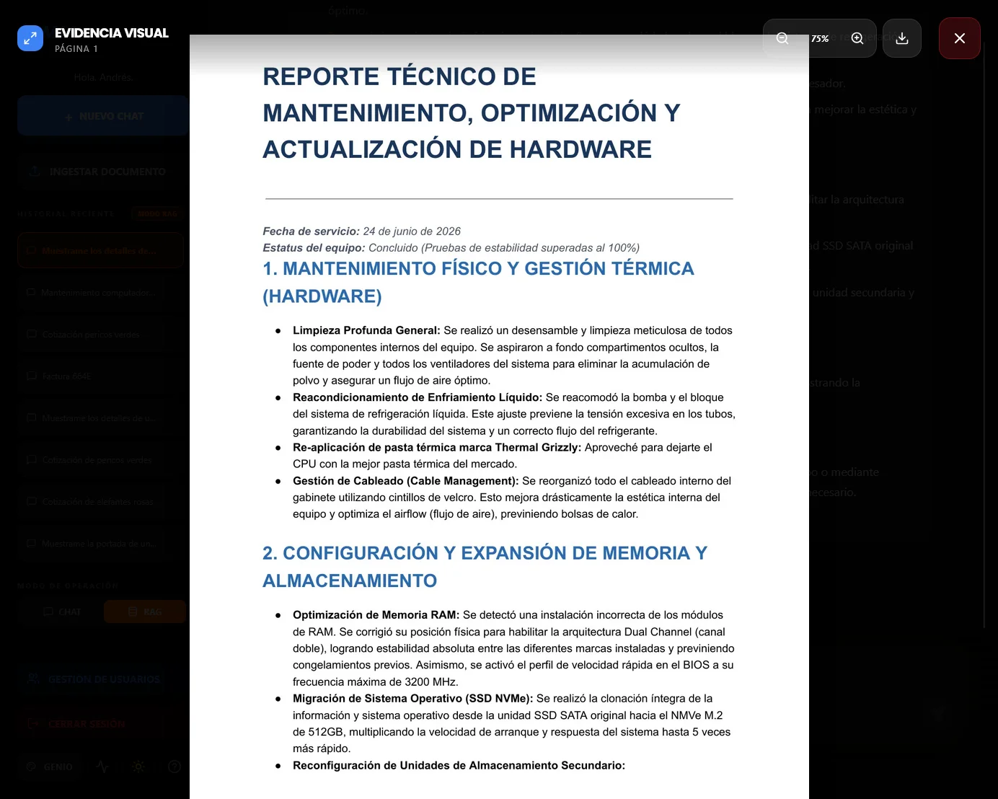The image size is (998, 799).
Task: Click heading 1 Mantenimiento Físico y Gestión Térmica
Action: [x=478, y=282]
